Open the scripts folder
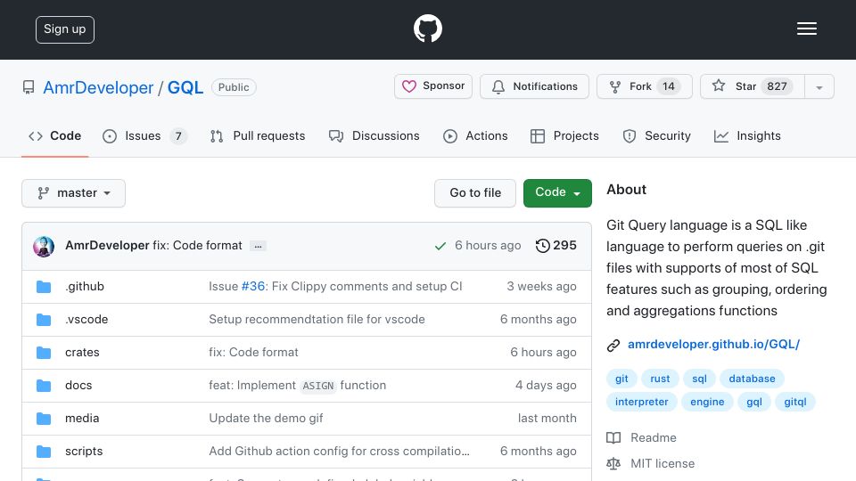 coord(84,451)
